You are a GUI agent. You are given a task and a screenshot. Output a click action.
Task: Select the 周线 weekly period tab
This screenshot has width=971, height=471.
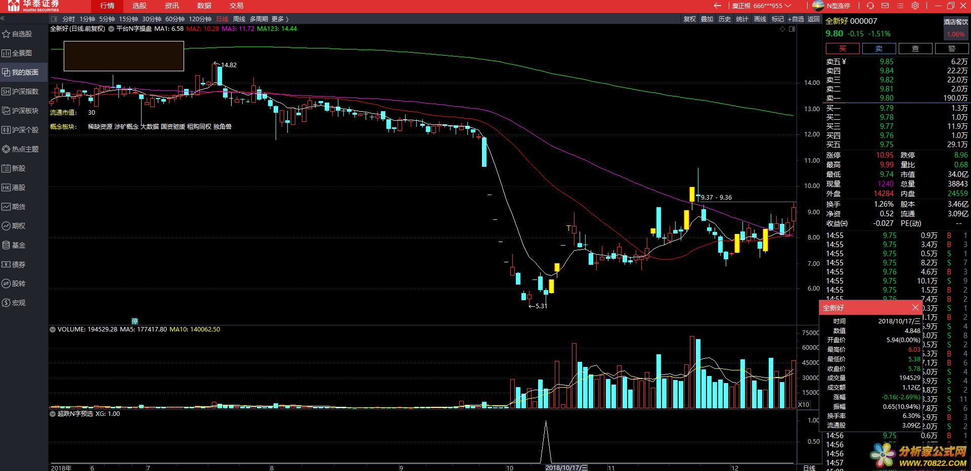[x=239, y=19]
